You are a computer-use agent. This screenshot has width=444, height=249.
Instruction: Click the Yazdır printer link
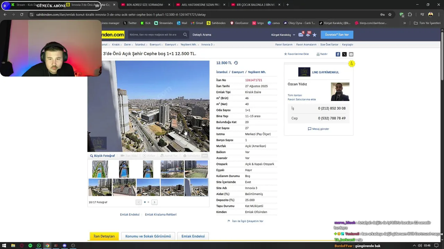pyautogui.click(x=322, y=54)
